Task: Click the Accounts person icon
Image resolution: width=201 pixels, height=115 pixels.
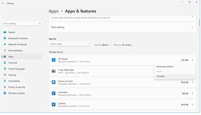Action: (5, 63)
